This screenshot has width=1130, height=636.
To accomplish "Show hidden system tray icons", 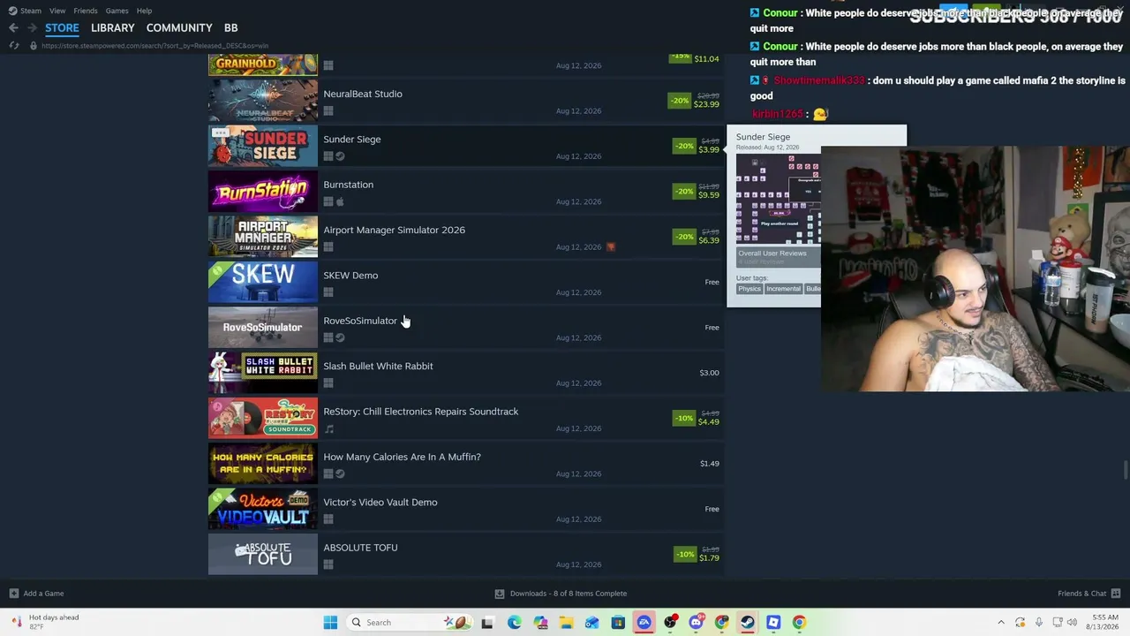I will (1001, 623).
